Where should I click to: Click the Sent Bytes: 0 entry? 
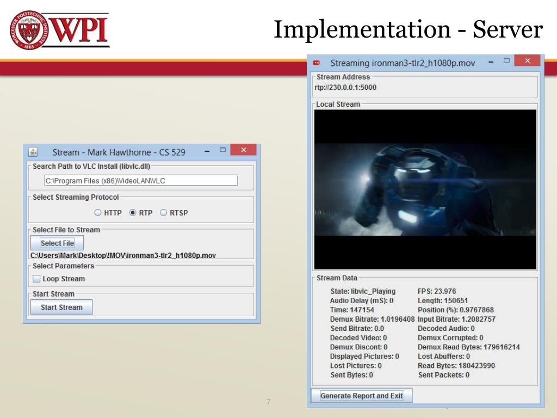click(x=352, y=374)
